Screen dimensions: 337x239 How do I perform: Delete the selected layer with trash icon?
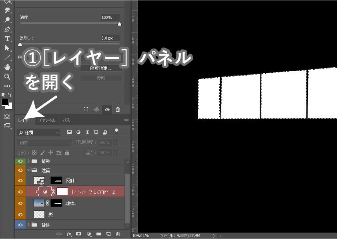[118, 234]
